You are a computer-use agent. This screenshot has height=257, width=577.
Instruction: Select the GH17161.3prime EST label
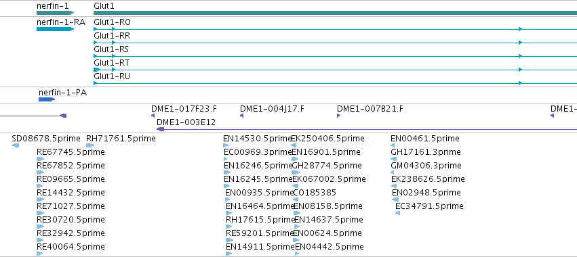(426, 152)
